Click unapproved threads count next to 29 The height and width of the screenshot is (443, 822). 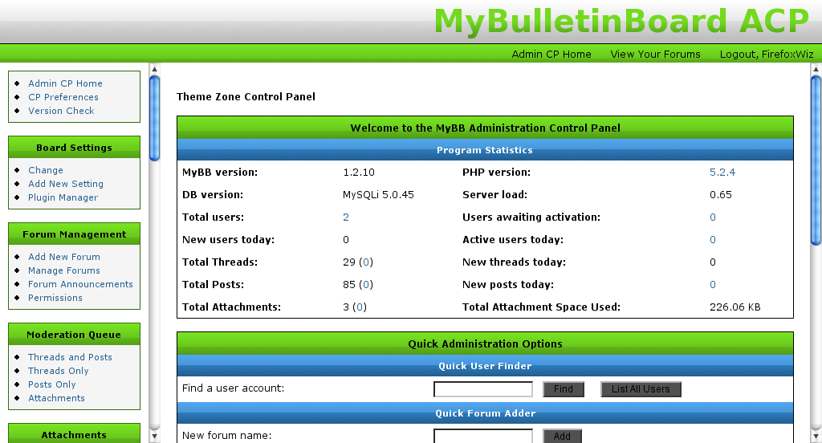(x=366, y=262)
